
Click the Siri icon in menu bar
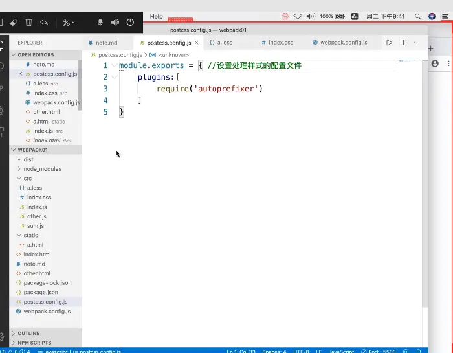[432, 16]
